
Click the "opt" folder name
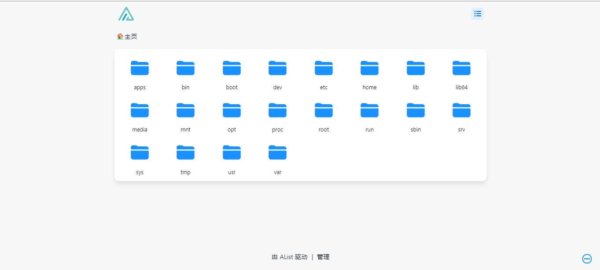[232, 130]
